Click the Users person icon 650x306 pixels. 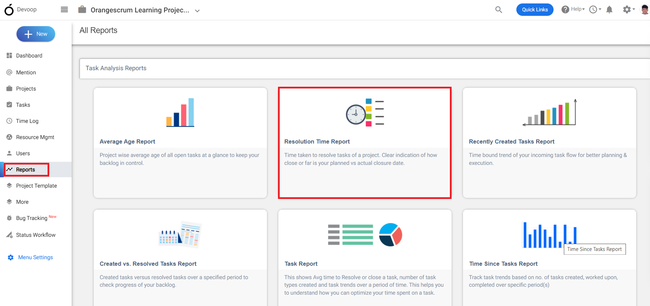[x=9, y=153]
